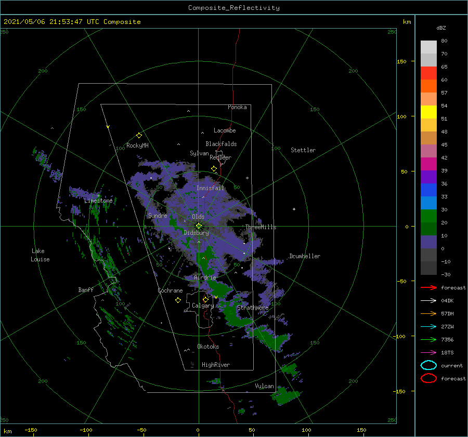Viewport: 468px width, 437px height.
Task: Click the Lacombe city label
Action: coord(225,130)
